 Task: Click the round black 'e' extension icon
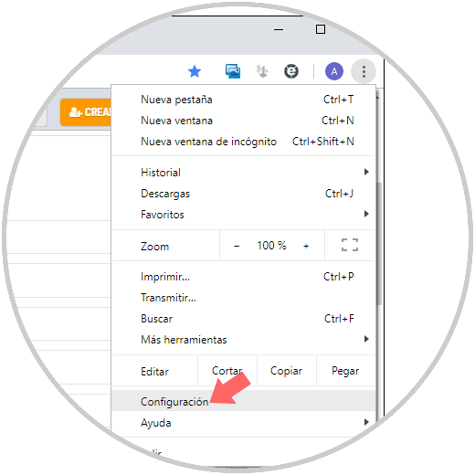(x=291, y=71)
